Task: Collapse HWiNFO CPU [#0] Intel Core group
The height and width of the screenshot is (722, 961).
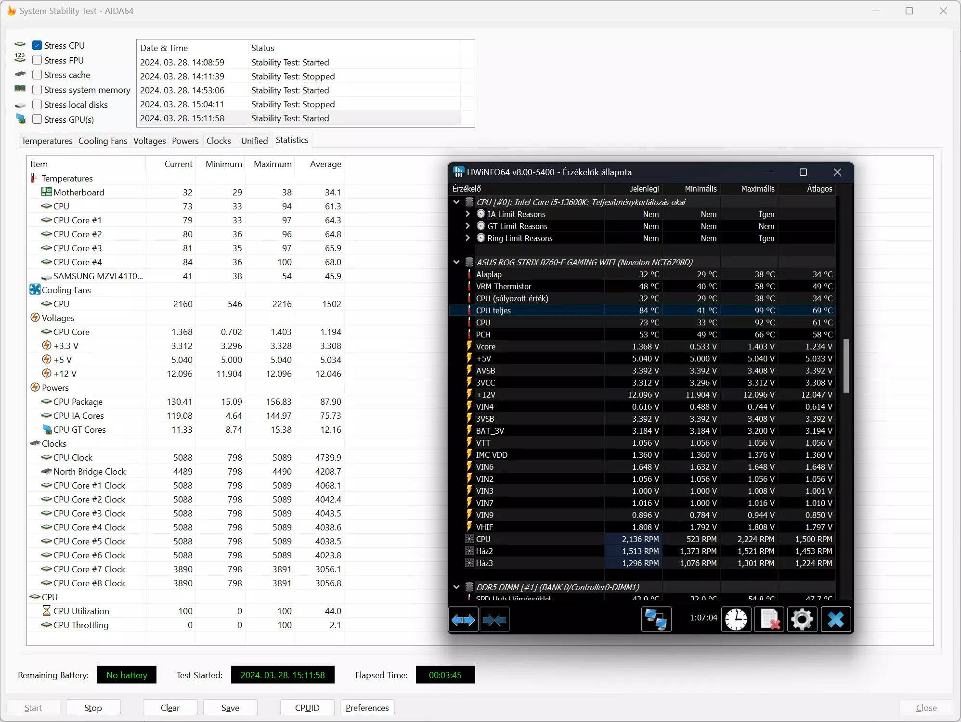Action: point(456,202)
